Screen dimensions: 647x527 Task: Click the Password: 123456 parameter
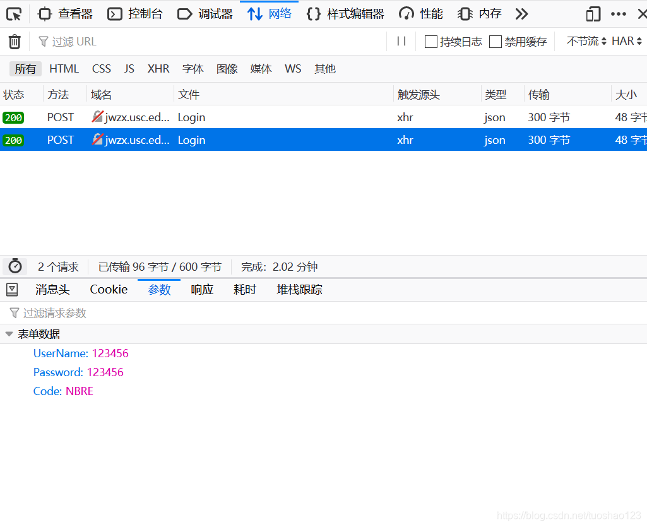point(78,372)
